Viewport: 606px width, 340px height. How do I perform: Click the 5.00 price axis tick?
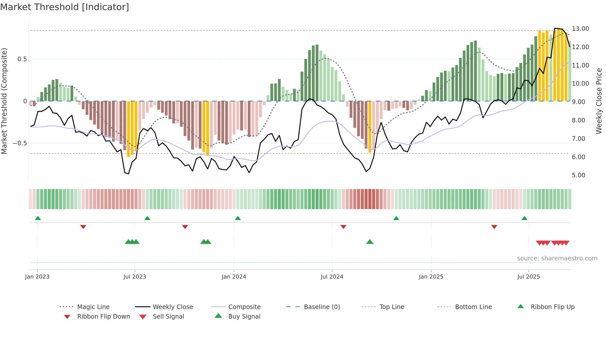[578, 175]
